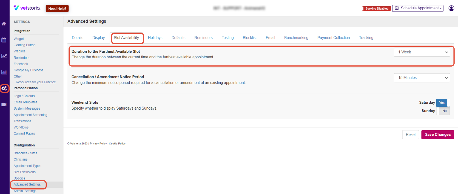Open the Branches / Sites link

[x=25, y=153]
